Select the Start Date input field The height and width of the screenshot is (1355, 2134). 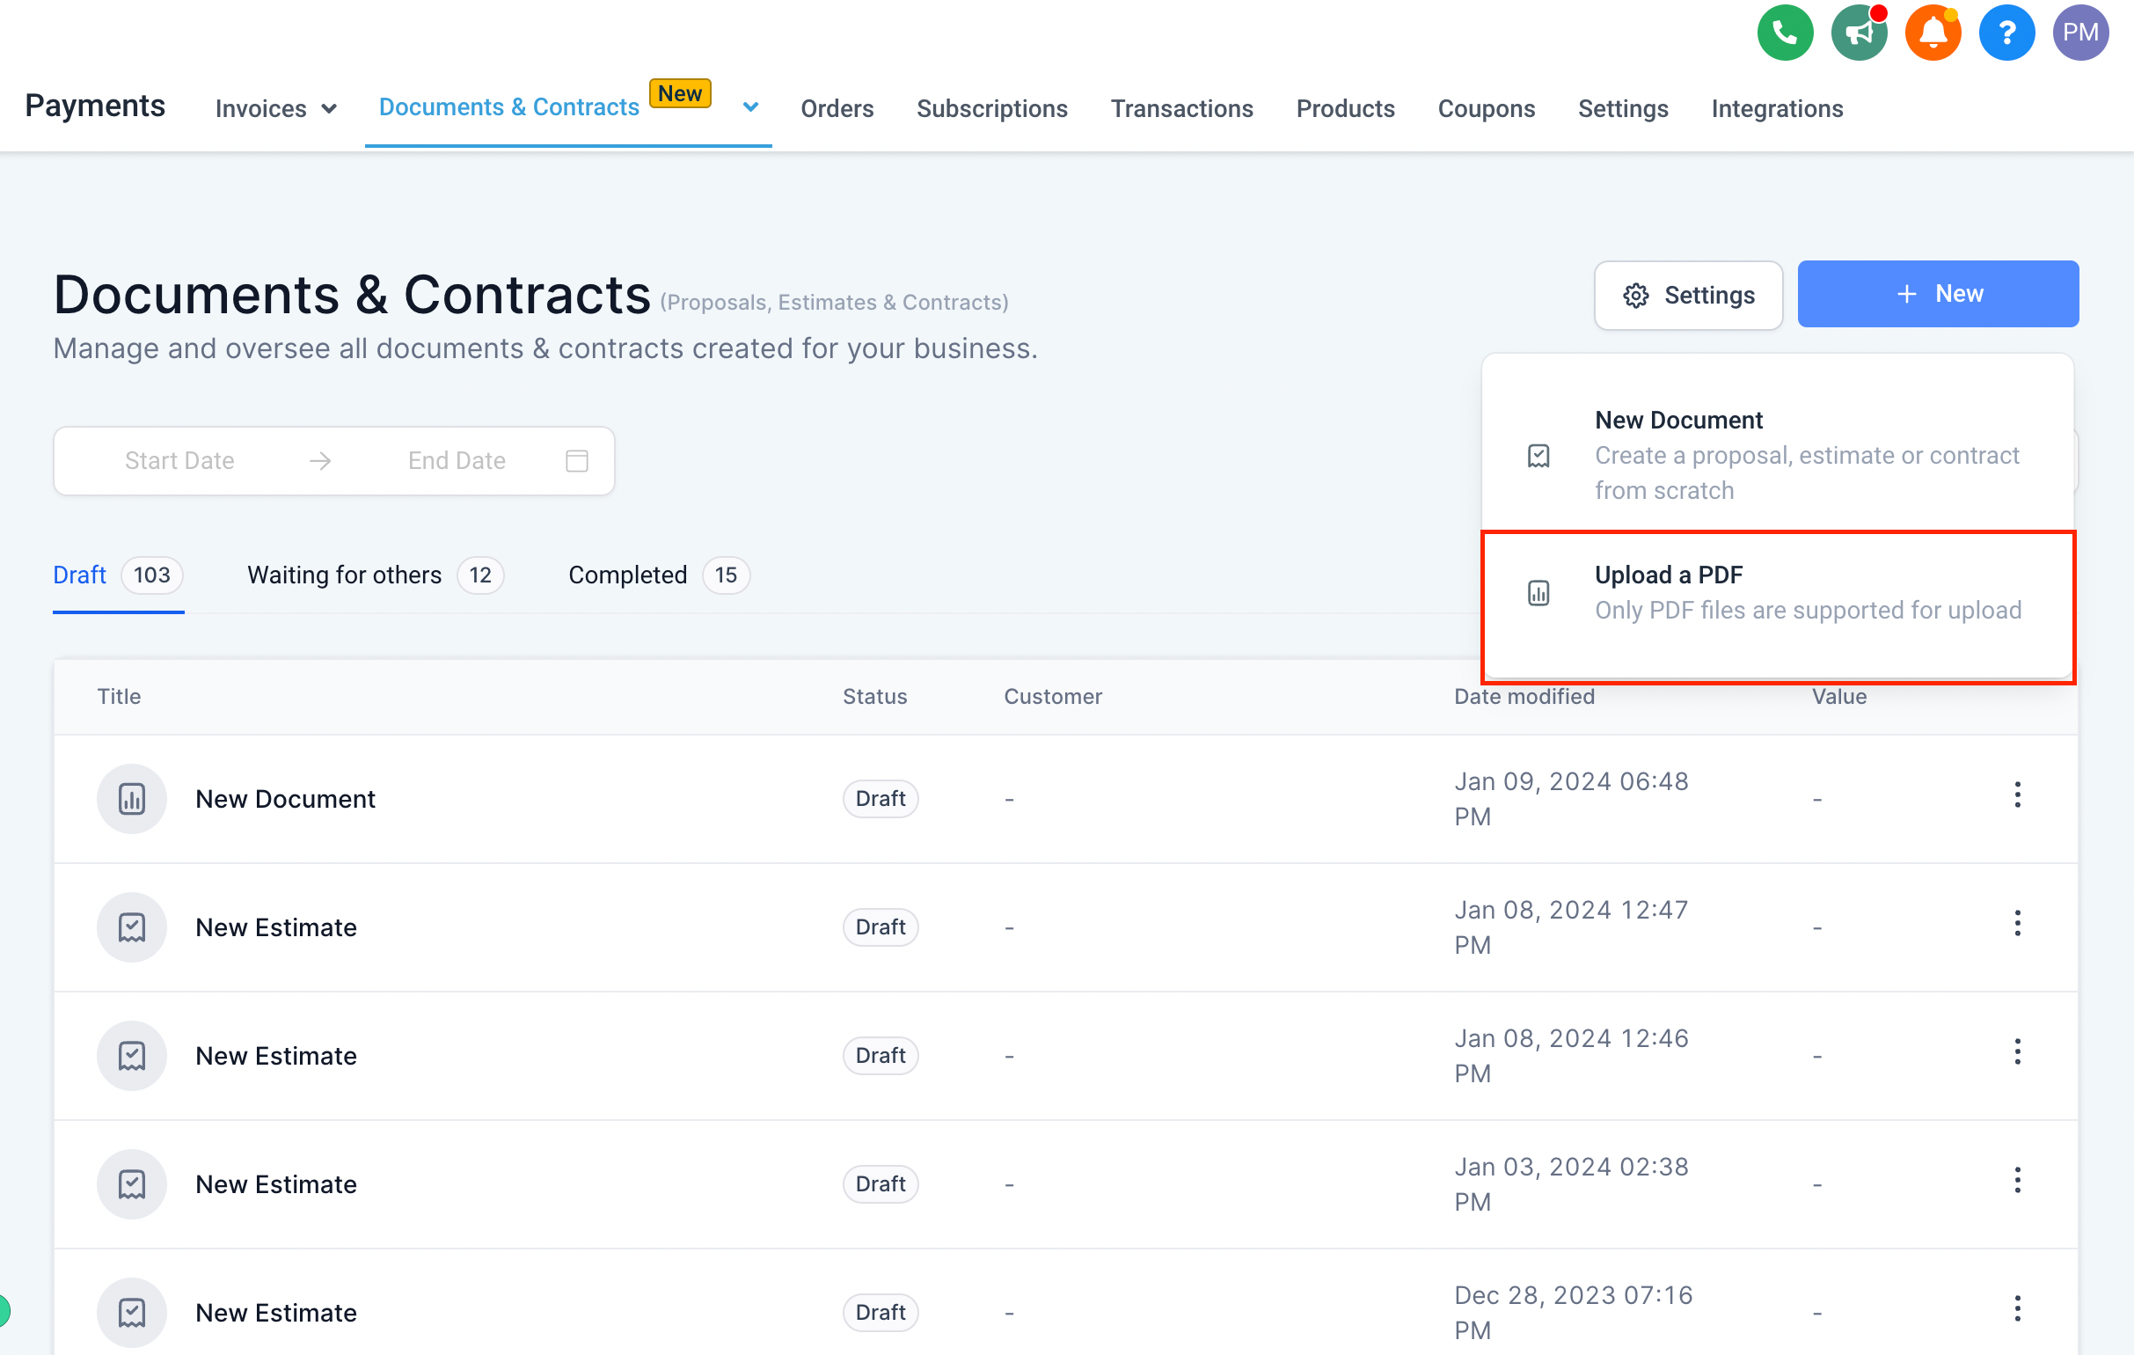coord(180,460)
